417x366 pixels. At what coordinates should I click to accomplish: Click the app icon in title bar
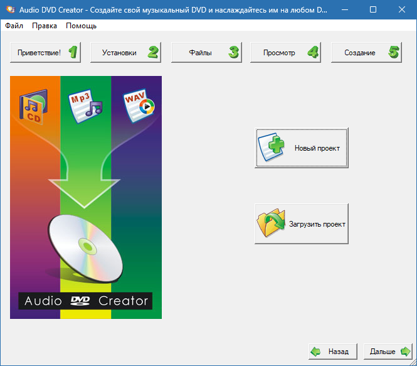(11, 10)
